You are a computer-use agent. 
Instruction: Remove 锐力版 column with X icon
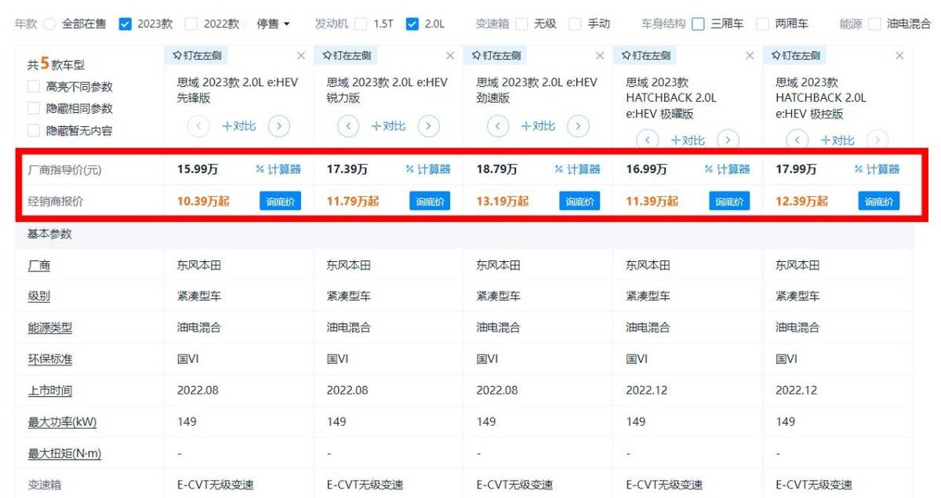[450, 56]
